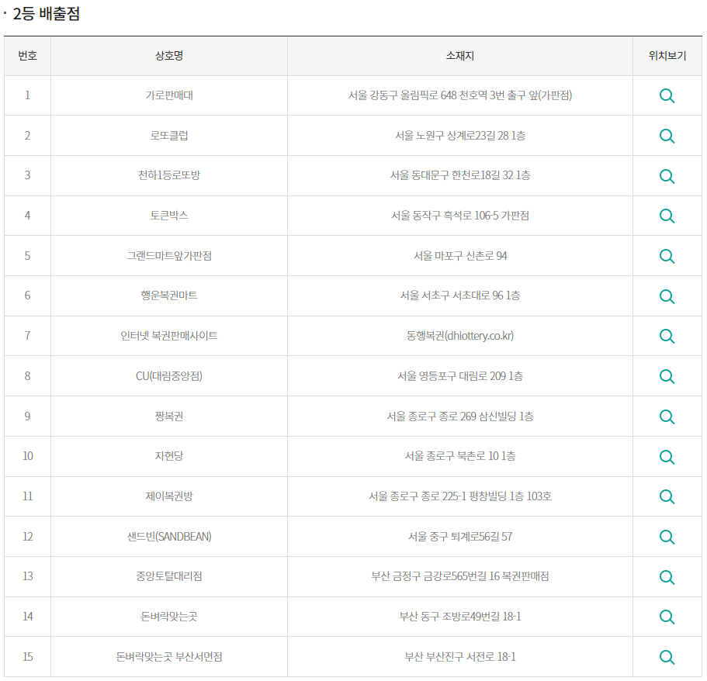Click store name 샌드빈(SANDBEAN)
The image size is (707, 681).
169,536
